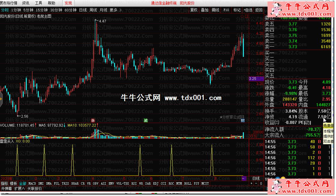
Task: Apply the ASI indicator
Action: pyautogui.click(x=103, y=184)
